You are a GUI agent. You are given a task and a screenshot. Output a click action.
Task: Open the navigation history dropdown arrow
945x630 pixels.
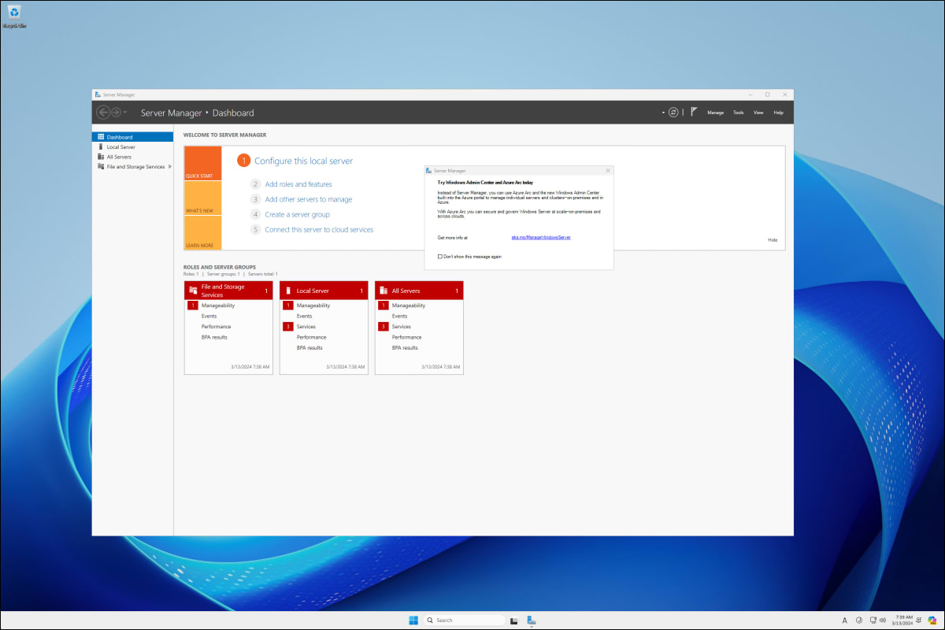click(x=125, y=113)
